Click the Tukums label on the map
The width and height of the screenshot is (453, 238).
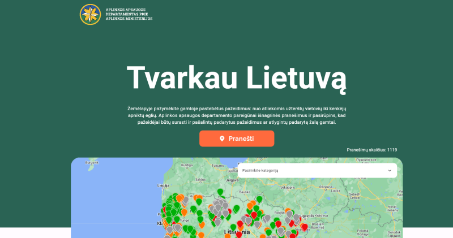click(217, 166)
